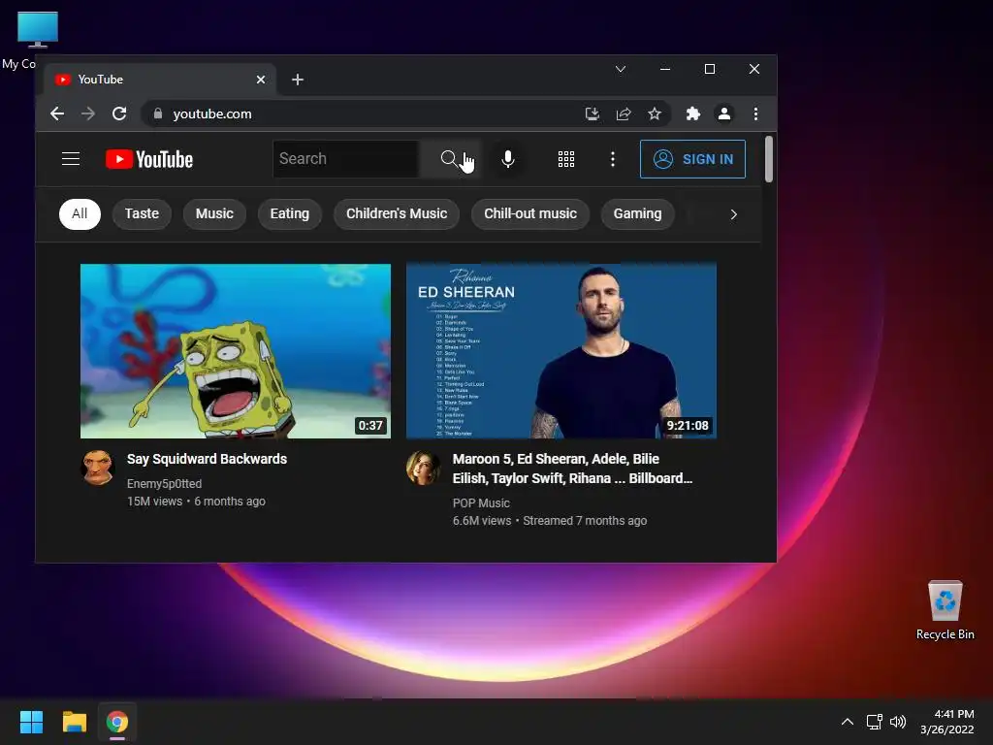Open a new tab with the plus button

pyautogui.click(x=298, y=80)
